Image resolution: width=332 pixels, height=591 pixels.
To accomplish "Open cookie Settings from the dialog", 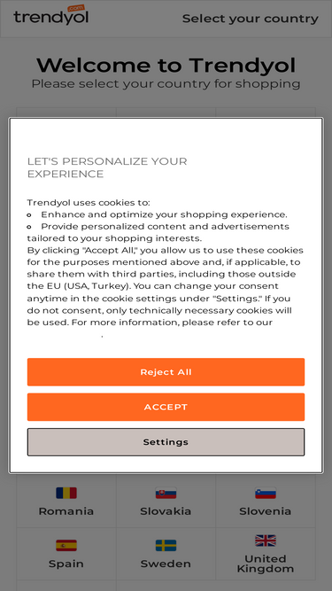I will click(x=166, y=442).
